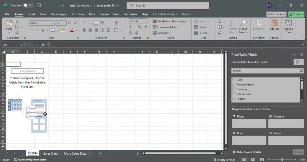Check the Date field checkbox
The image size is (307, 162).
[234, 80]
